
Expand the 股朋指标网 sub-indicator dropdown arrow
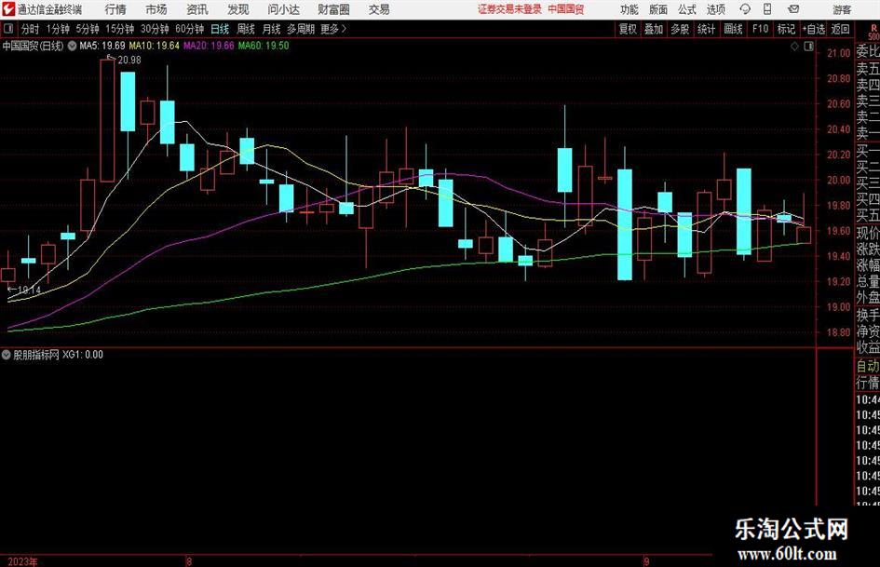click(x=7, y=354)
